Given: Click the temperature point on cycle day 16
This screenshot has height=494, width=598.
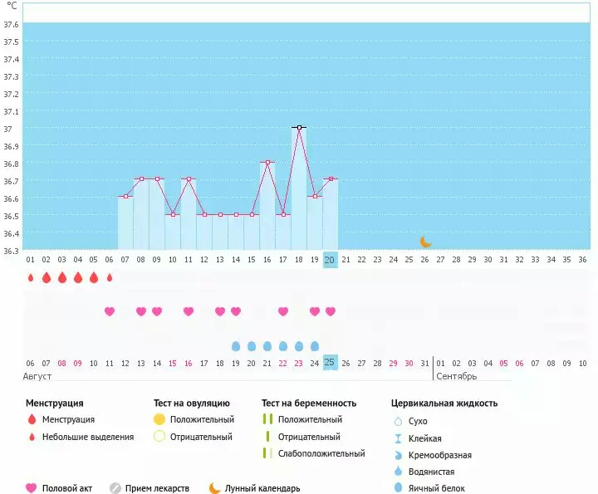Looking at the screenshot, I should 267,162.
